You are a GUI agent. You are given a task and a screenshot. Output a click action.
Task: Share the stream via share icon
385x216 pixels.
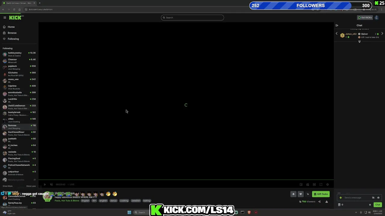(x=319, y=202)
